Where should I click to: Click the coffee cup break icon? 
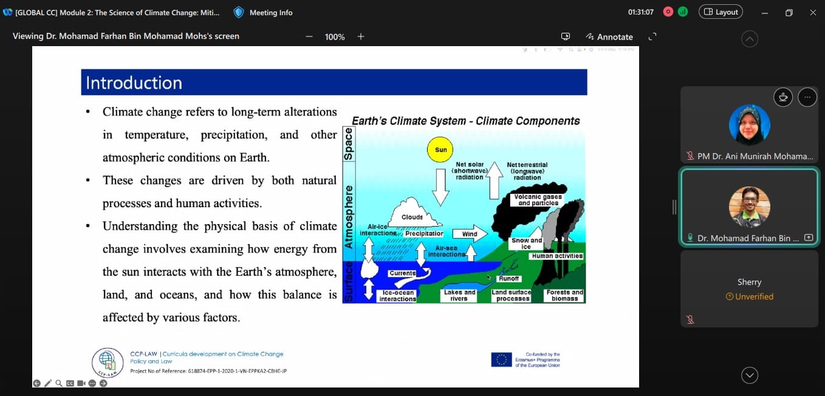(783, 97)
